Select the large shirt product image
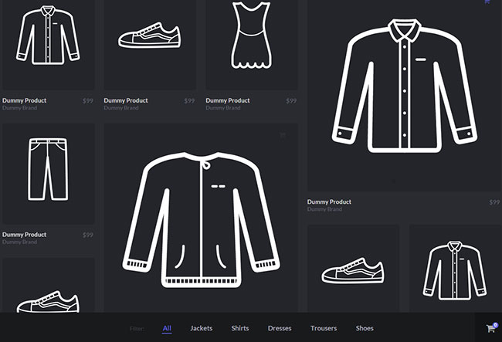 (x=404, y=85)
